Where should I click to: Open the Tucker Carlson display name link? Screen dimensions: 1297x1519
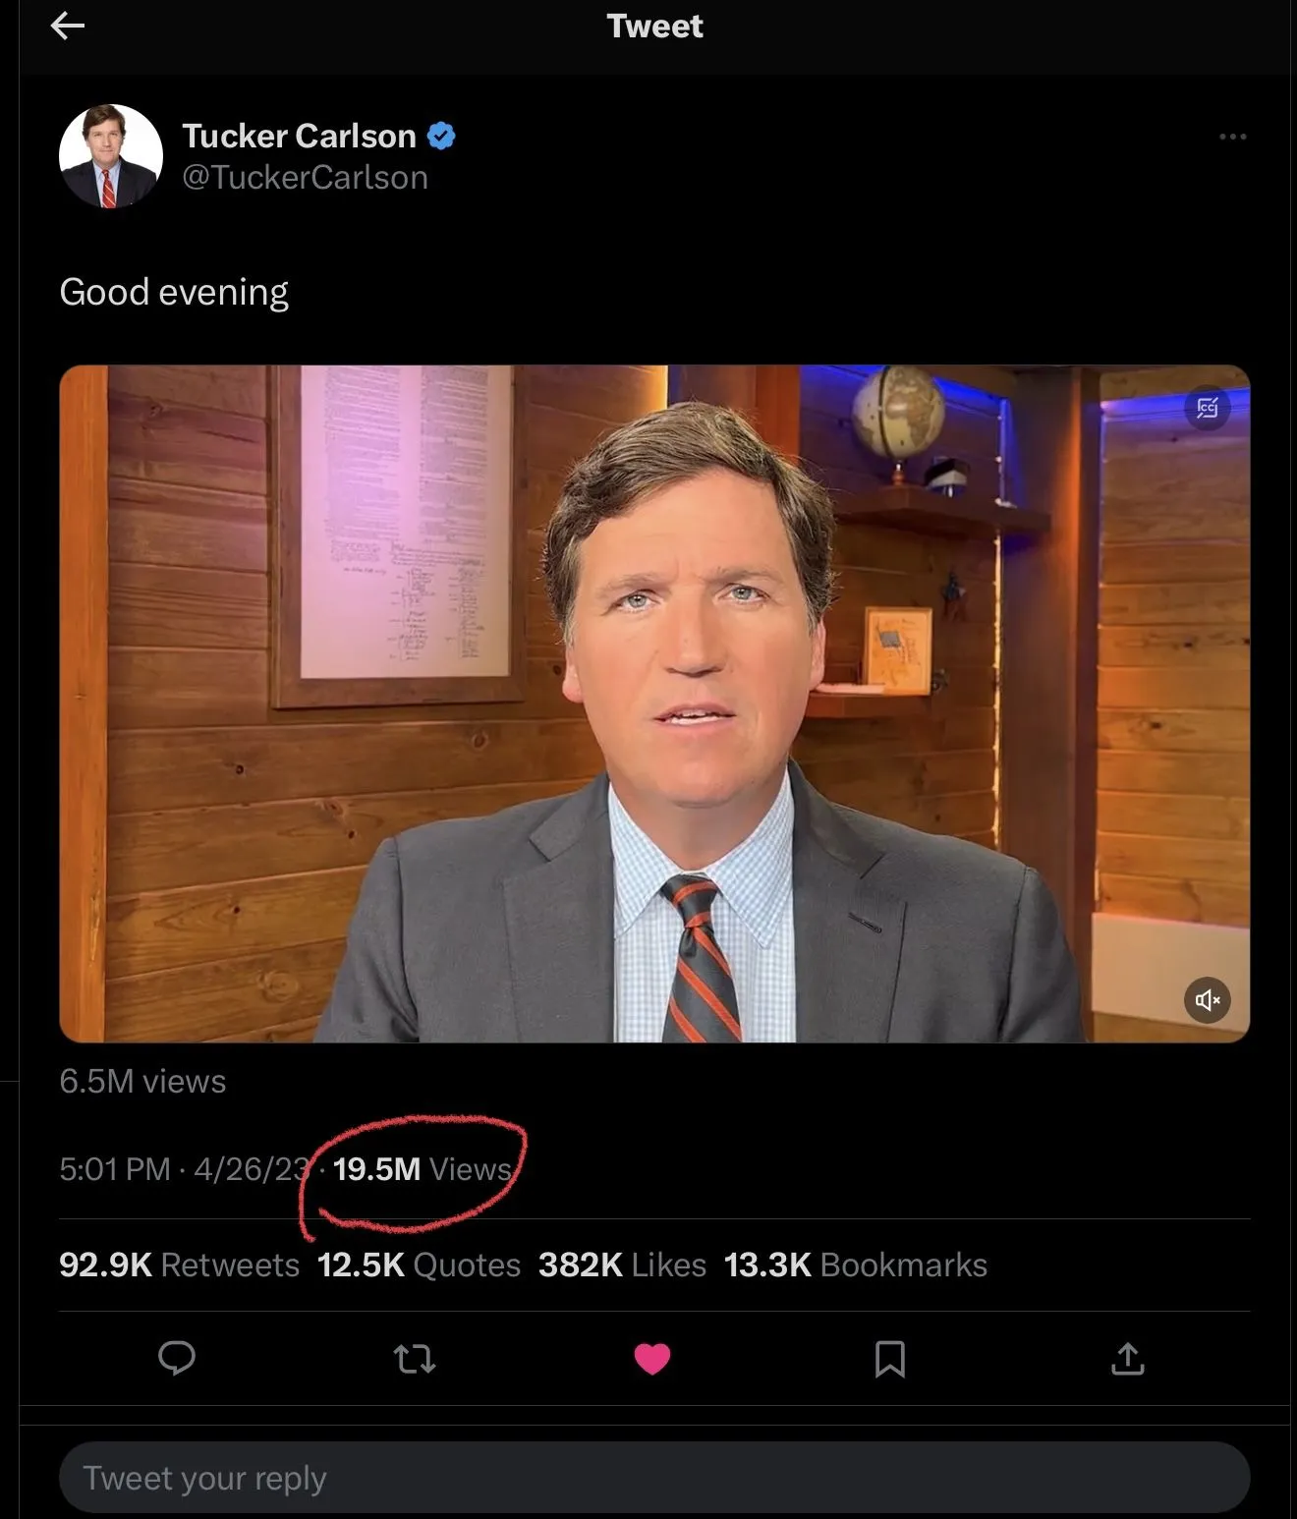pos(299,136)
